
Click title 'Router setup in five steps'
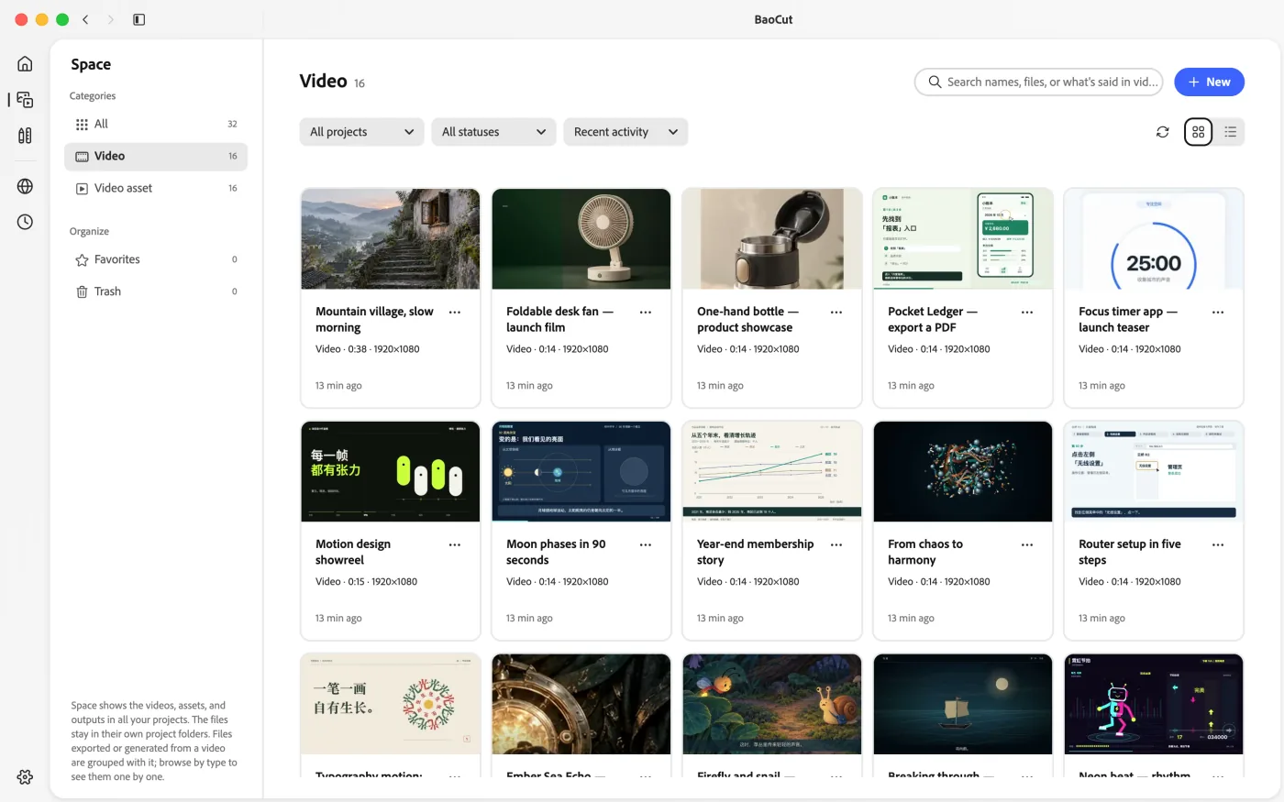pos(1130,553)
